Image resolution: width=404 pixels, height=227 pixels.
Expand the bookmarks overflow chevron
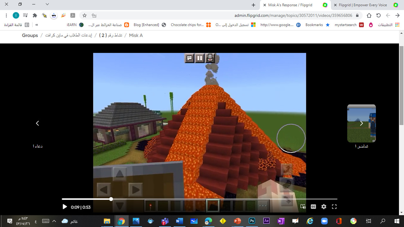(x=37, y=25)
